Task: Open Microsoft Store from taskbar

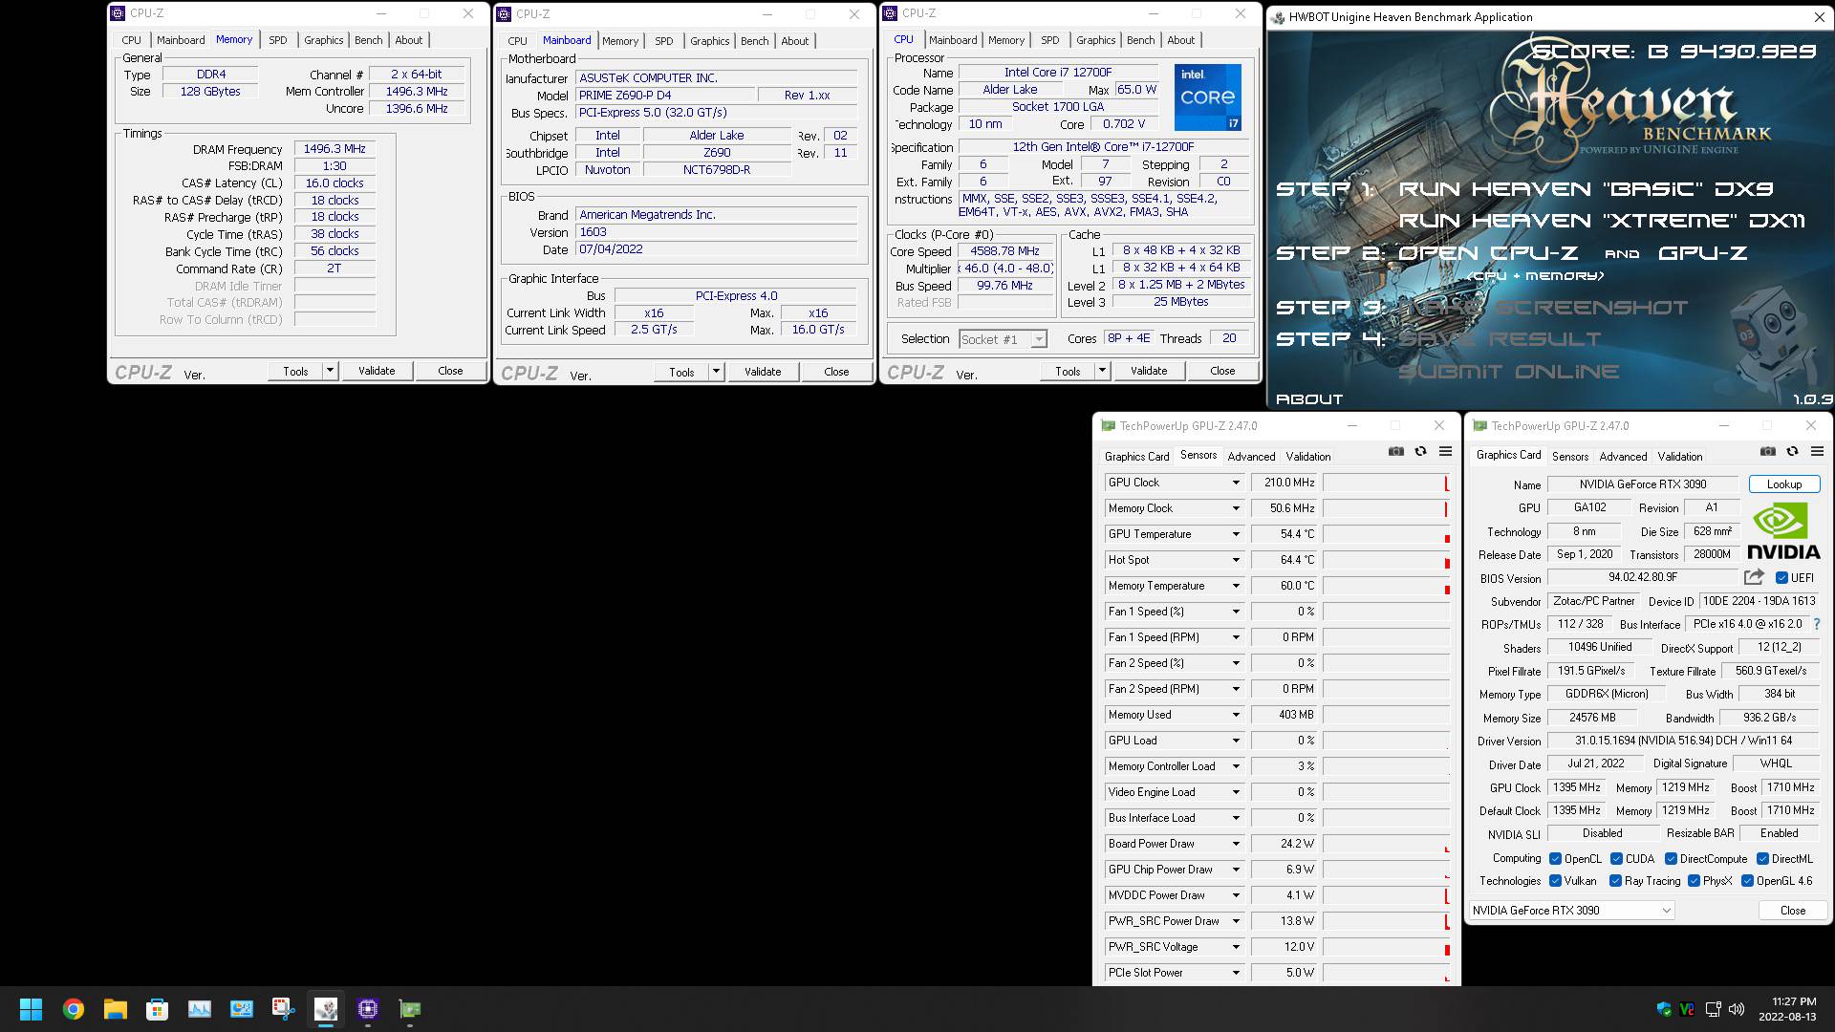Action: click(x=158, y=1009)
